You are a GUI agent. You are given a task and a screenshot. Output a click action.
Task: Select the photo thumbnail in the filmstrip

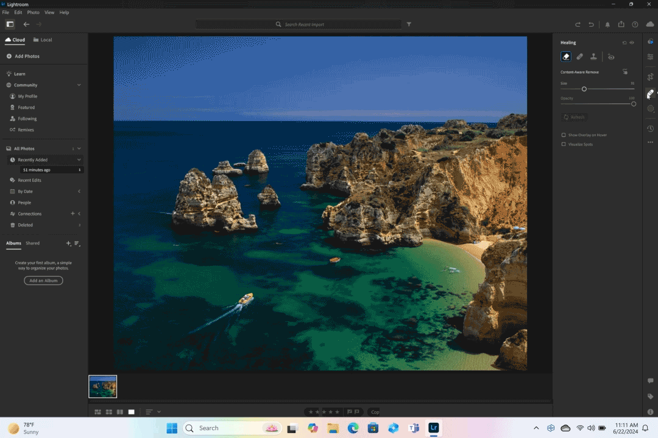point(102,386)
